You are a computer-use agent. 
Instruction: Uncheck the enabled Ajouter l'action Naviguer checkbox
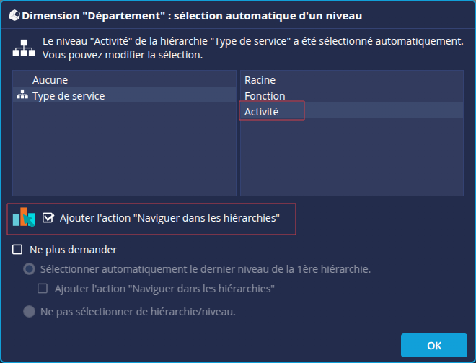(x=48, y=217)
